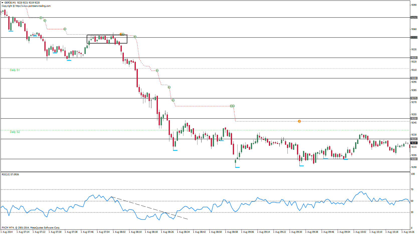Viewport: 420px width, 234px height.
Task: Click the 1 Aug 07:46 time axis label
Action: click(x=87, y=232)
